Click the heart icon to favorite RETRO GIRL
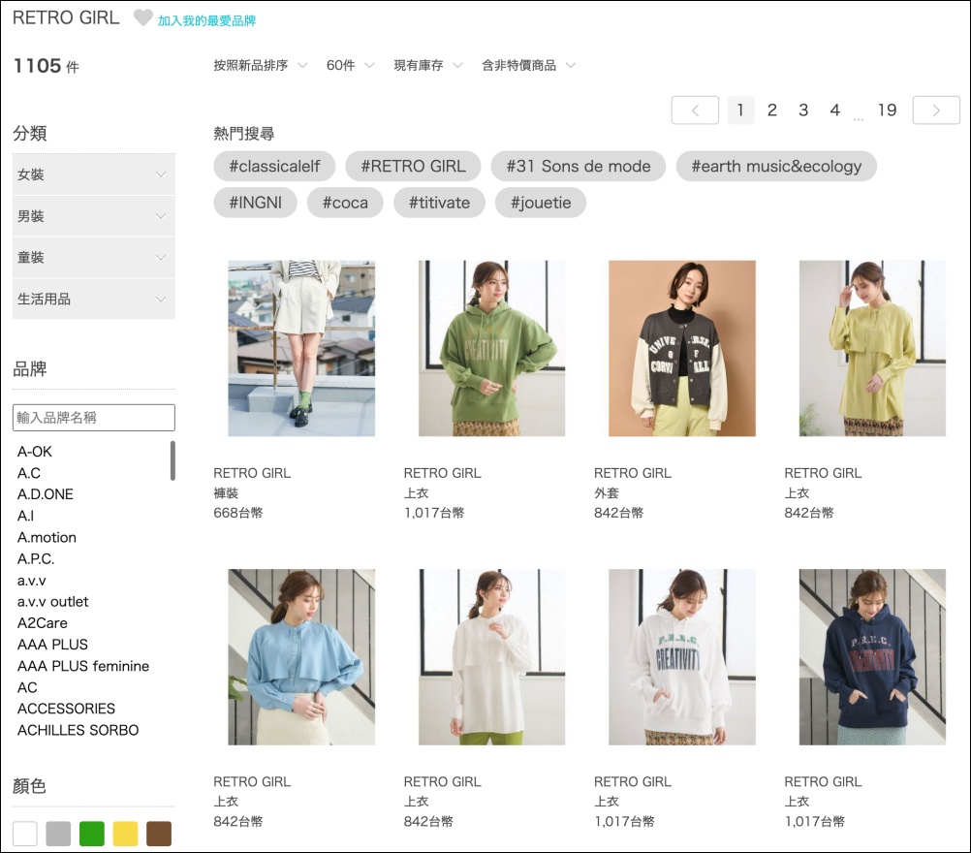The width and height of the screenshot is (971, 853). [142, 18]
